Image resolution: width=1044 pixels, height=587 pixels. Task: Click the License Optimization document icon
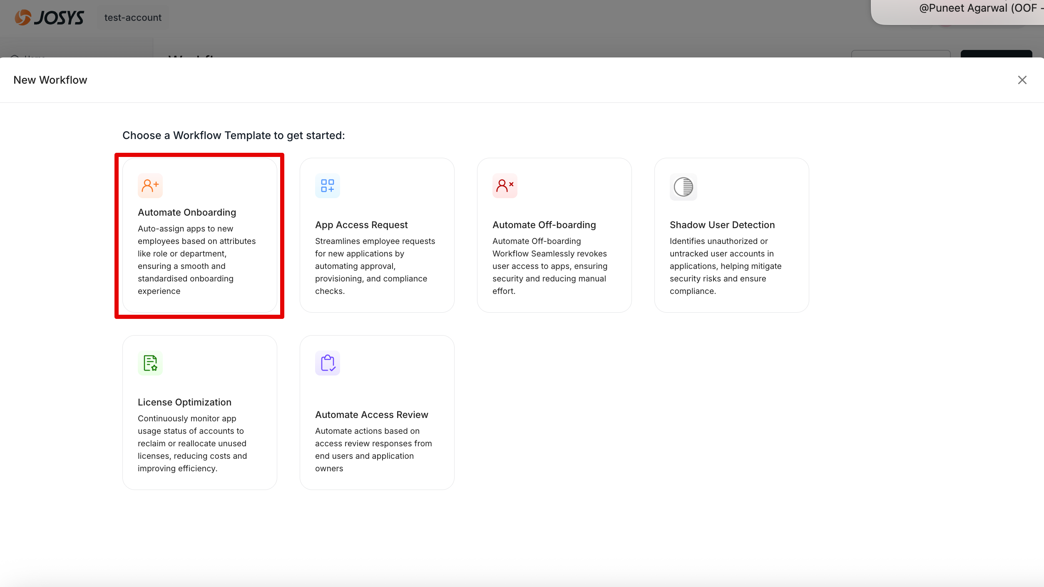click(150, 363)
